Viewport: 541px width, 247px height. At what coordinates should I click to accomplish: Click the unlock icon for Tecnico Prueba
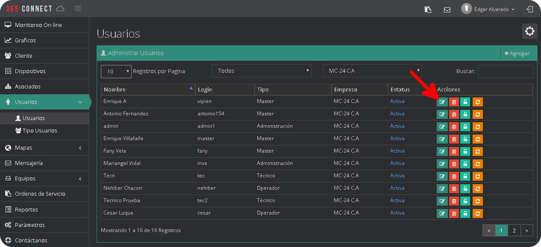click(x=465, y=201)
